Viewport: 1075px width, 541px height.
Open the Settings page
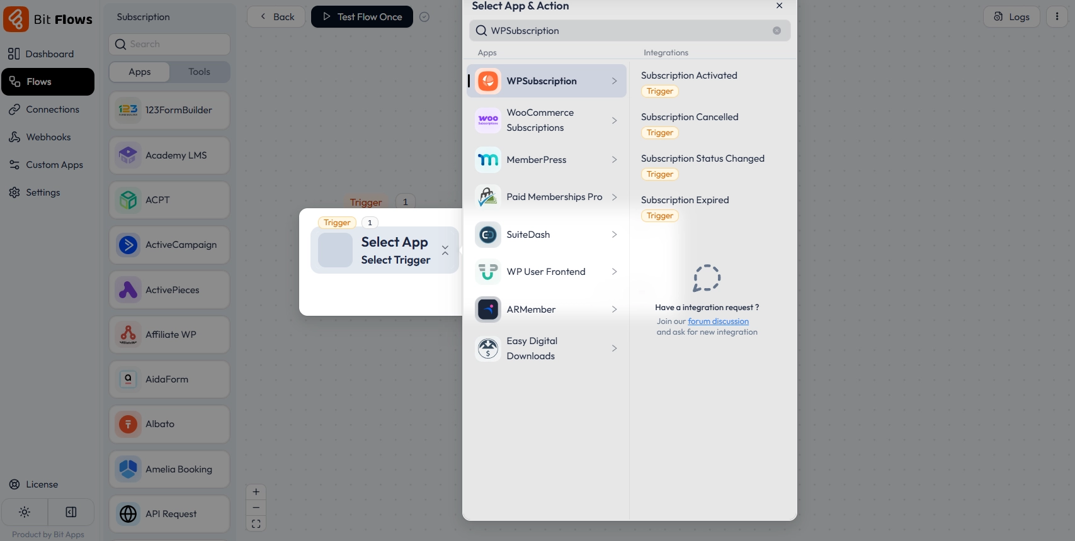48,192
